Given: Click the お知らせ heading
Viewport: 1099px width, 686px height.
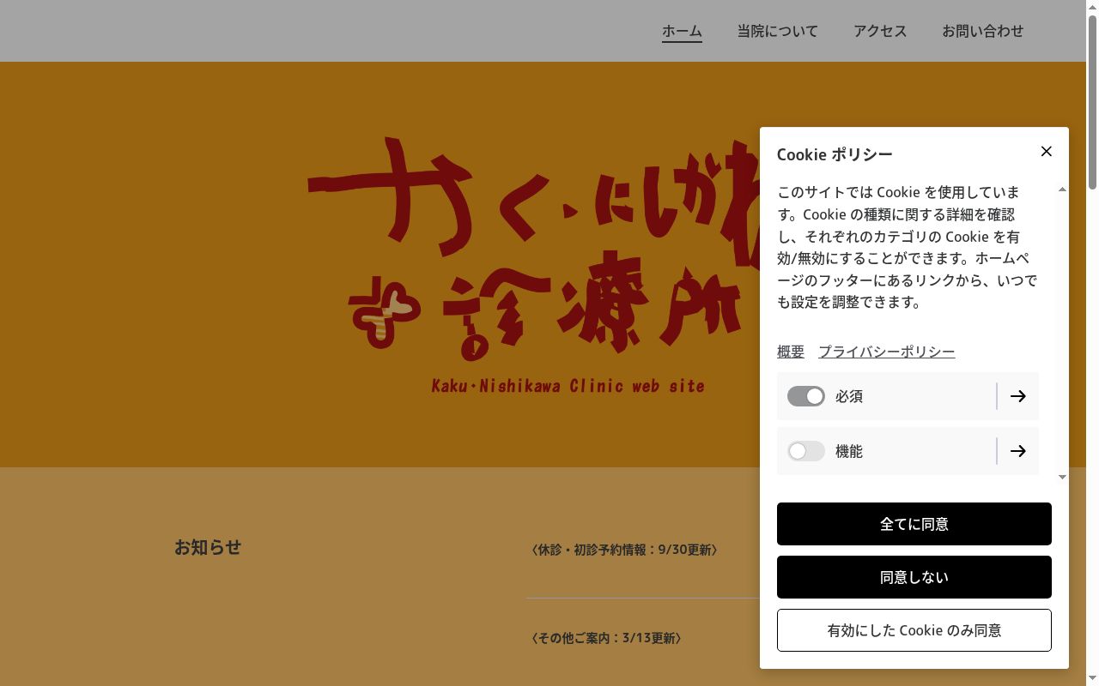Looking at the screenshot, I should [x=208, y=547].
